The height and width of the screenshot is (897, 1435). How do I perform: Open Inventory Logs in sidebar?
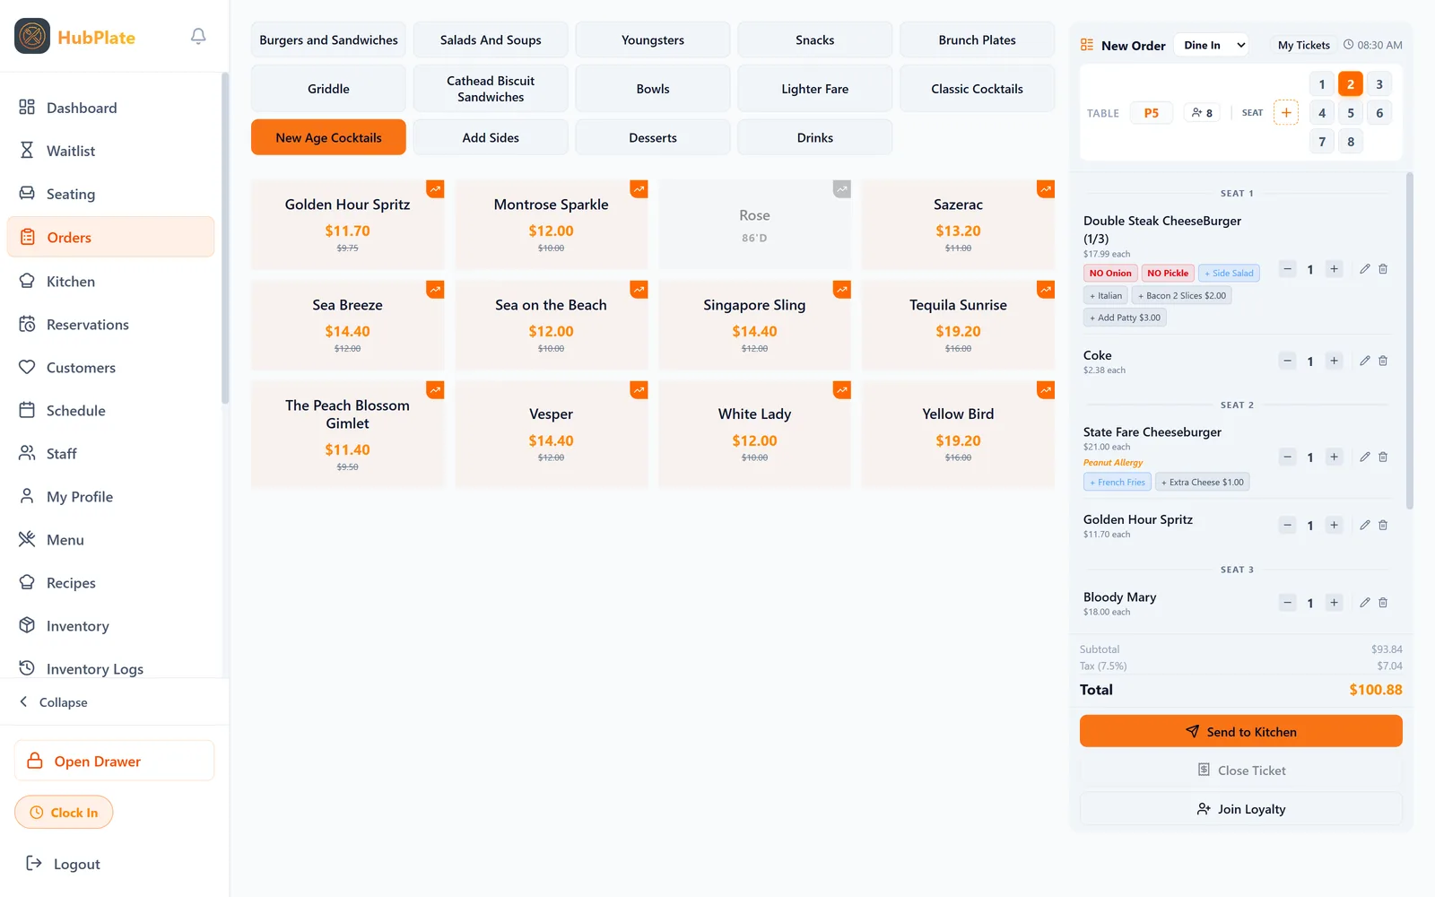pos(110,668)
